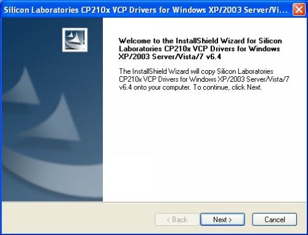Click the InstallShield Wizard description paragraph
308x235 pixels.
(x=204, y=79)
